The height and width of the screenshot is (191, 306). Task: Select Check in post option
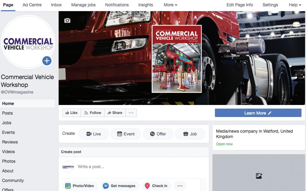tap(156, 186)
